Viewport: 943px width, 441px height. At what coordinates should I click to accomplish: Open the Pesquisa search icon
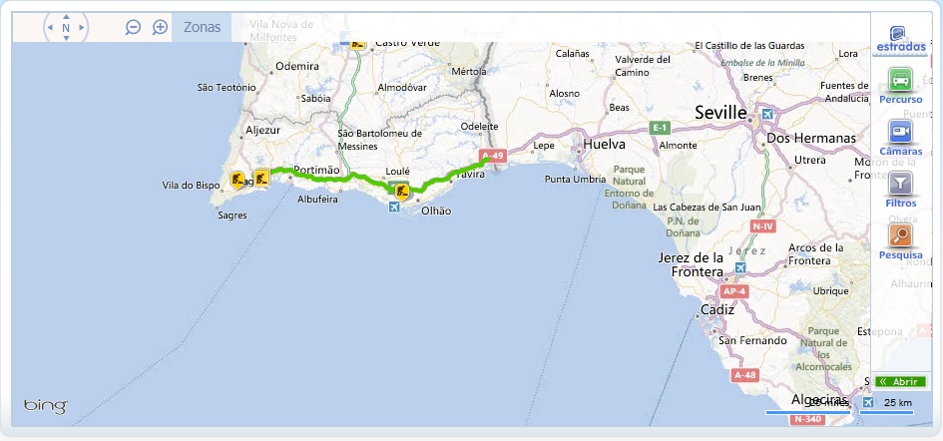tap(900, 235)
